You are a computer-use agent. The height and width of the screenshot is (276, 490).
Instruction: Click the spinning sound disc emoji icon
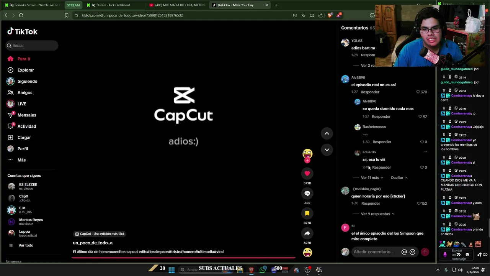pos(307,253)
